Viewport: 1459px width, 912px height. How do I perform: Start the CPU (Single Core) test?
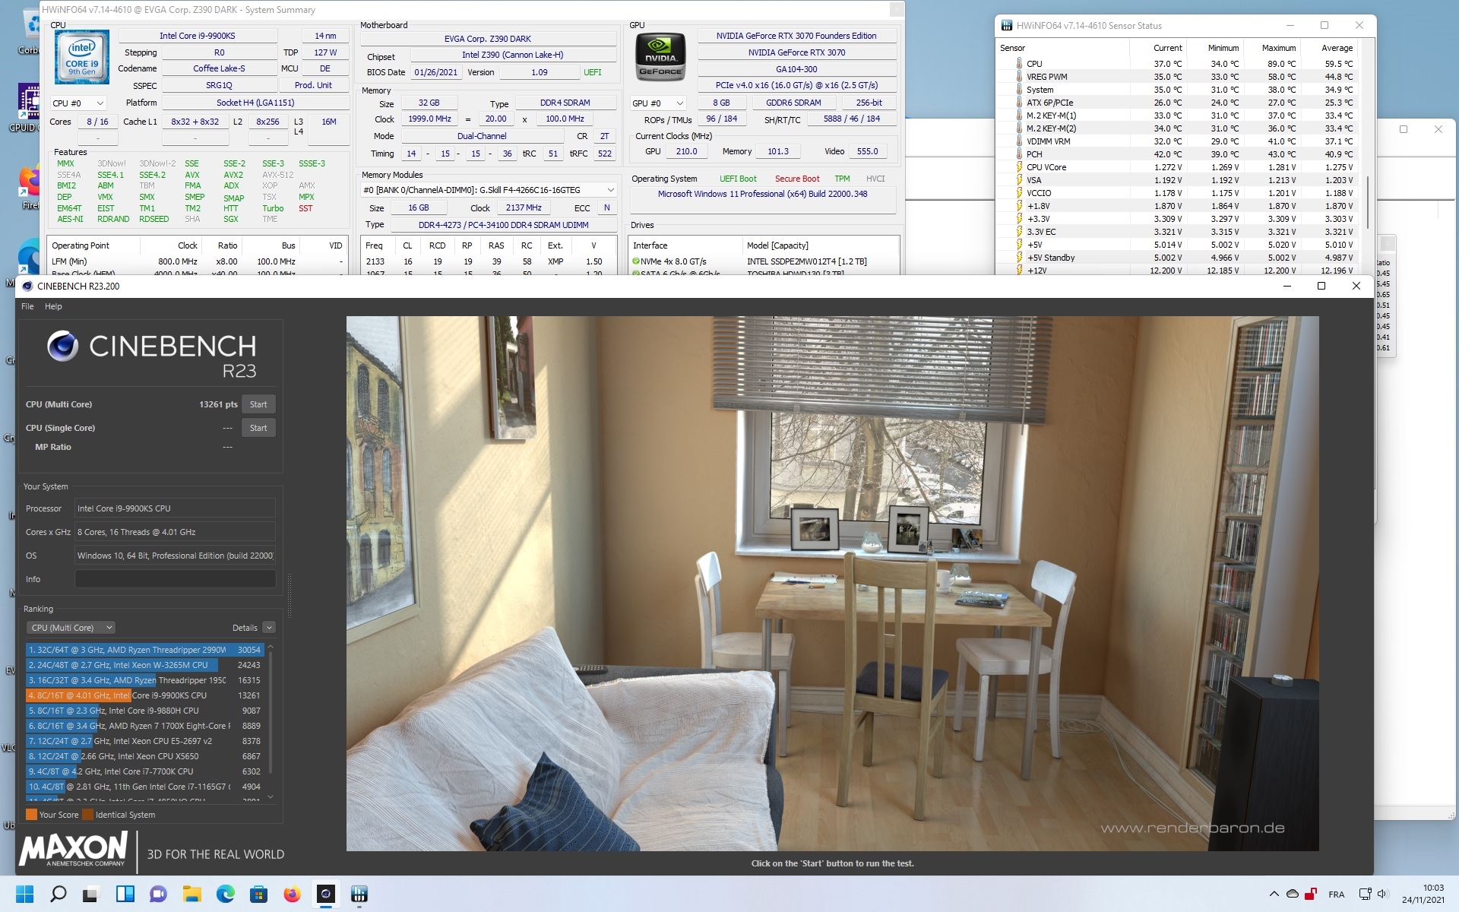(x=258, y=428)
